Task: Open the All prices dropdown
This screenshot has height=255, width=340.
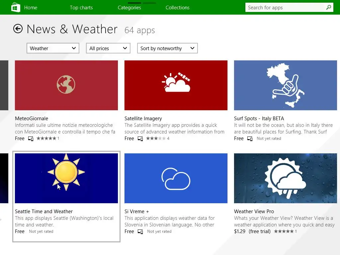Action: [108, 48]
